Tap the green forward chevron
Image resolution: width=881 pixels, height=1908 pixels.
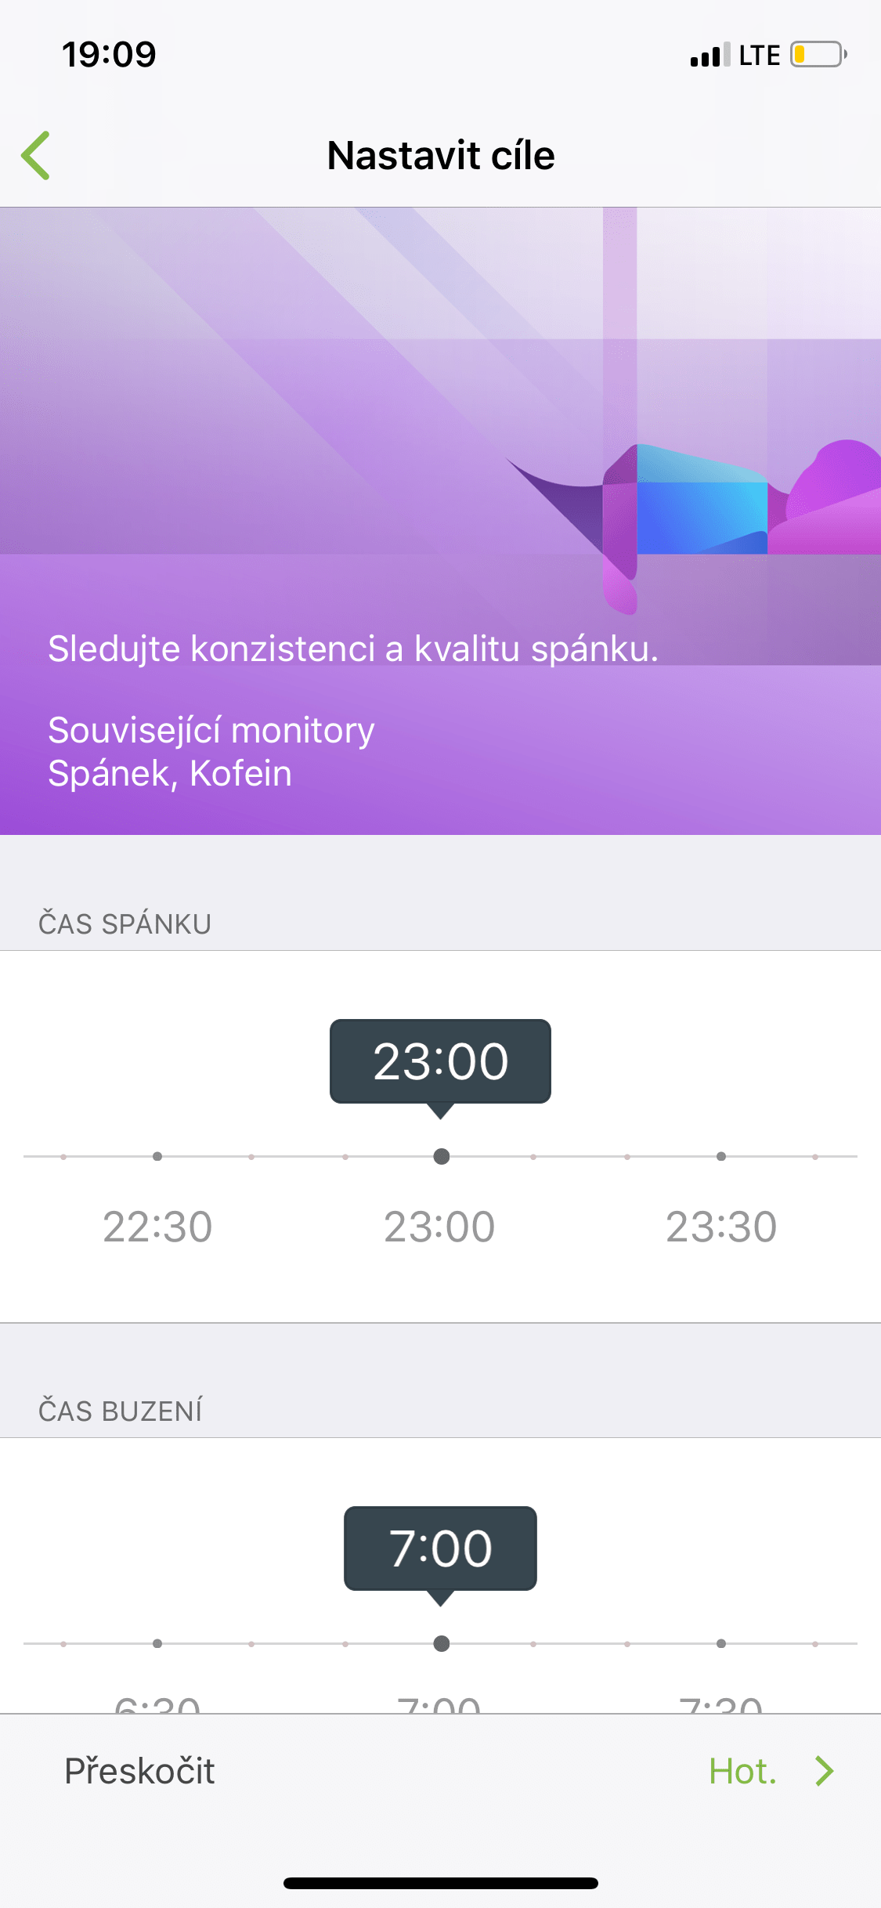tap(824, 1771)
